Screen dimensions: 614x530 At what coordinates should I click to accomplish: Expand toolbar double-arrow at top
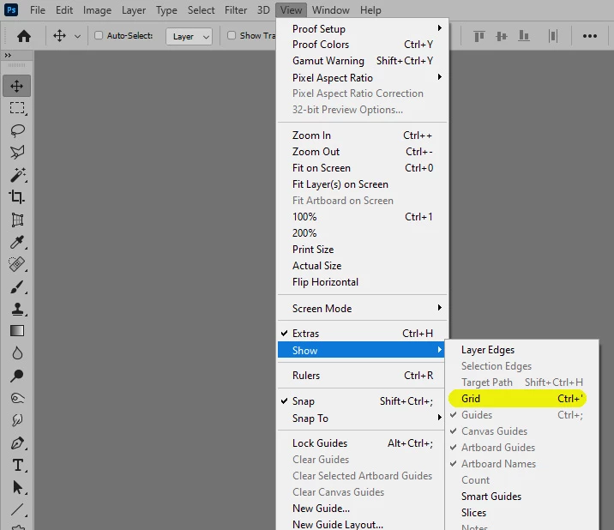(x=8, y=55)
